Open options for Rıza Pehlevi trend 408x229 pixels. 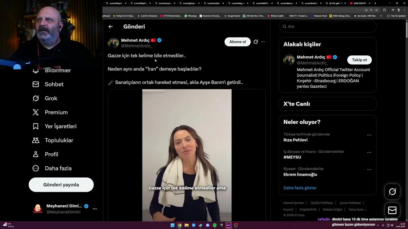tap(369, 135)
